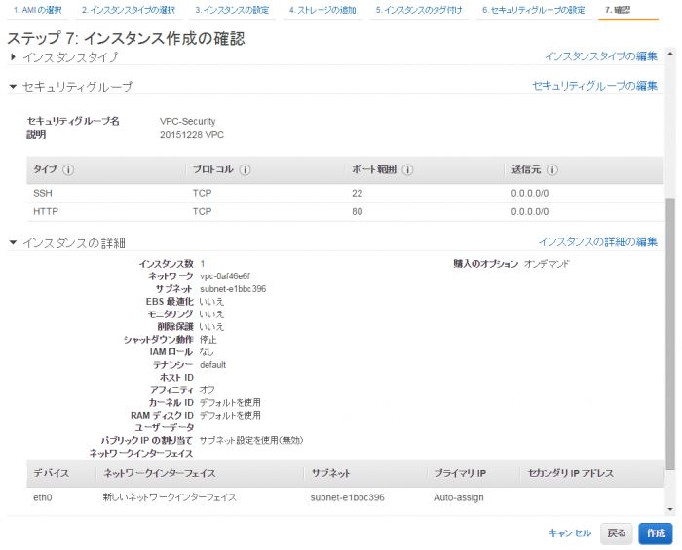The width and height of the screenshot is (682, 550).
Task: Click port value 22
Action: click(358, 194)
